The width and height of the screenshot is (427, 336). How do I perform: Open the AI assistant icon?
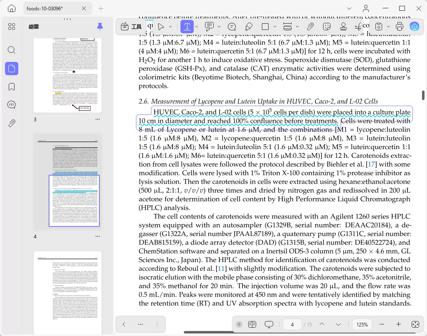pos(414,27)
